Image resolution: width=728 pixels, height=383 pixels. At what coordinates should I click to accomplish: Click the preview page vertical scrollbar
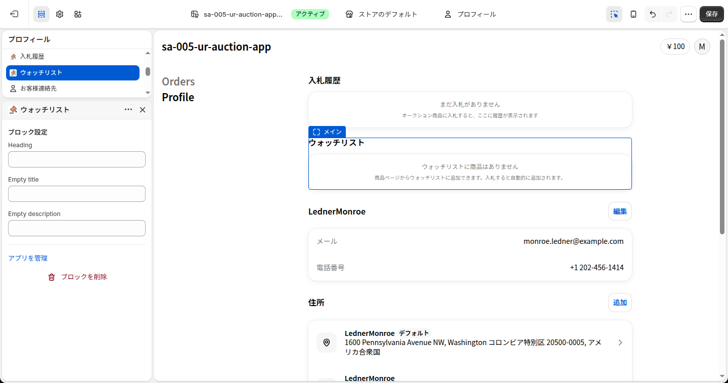[722, 137]
